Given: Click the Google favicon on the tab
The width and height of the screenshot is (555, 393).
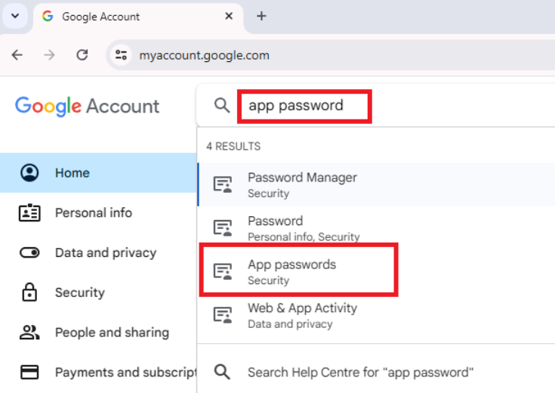Looking at the screenshot, I should tap(48, 16).
